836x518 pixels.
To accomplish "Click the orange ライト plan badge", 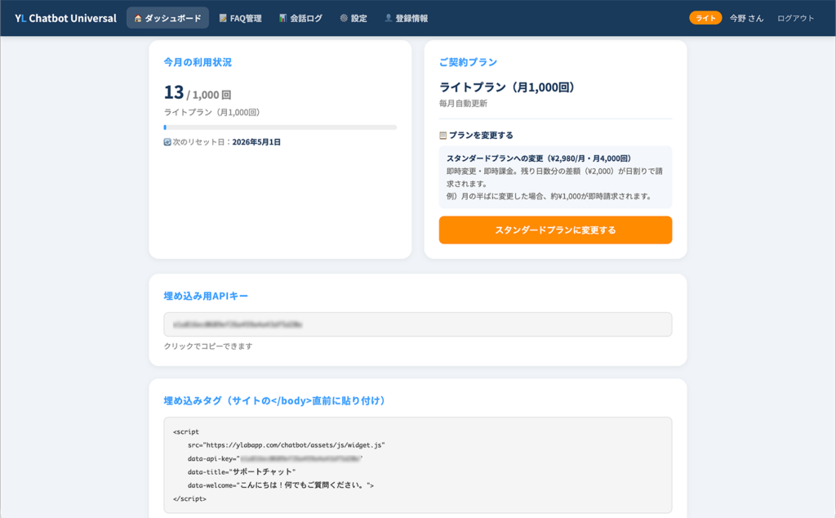I will click(705, 18).
